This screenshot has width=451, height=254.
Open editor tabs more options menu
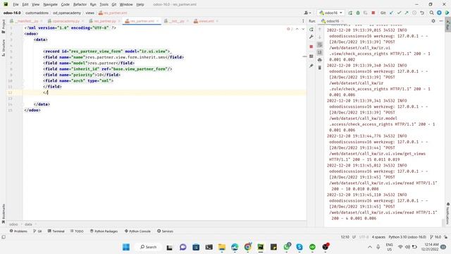coord(303,21)
